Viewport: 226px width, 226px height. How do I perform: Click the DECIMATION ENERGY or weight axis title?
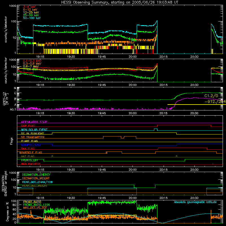4,183
